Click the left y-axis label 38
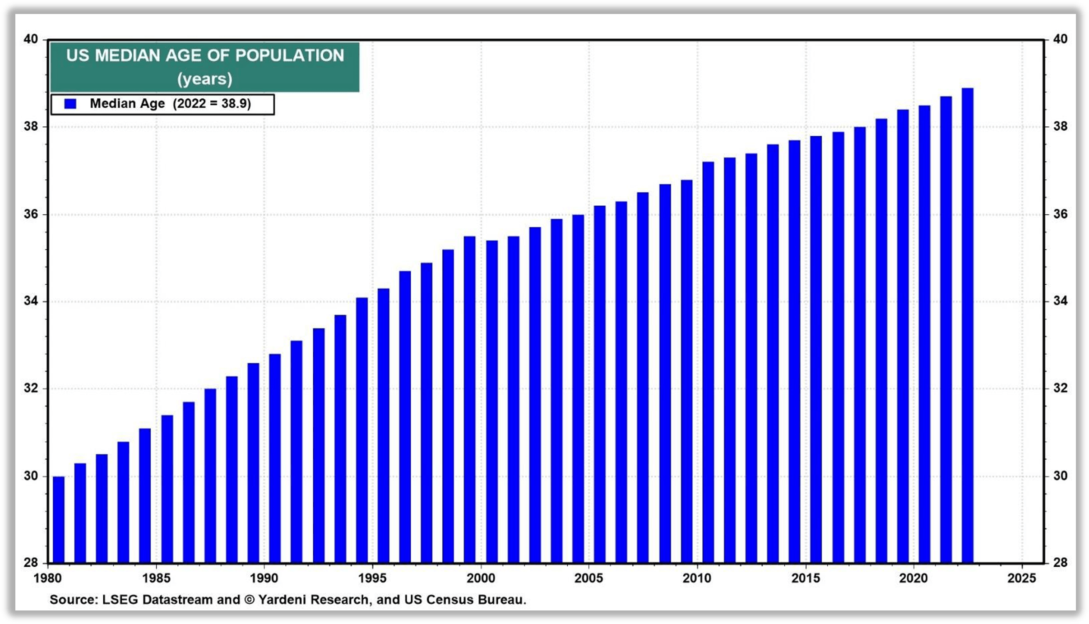Screen dimensions: 1089x624 31,126
